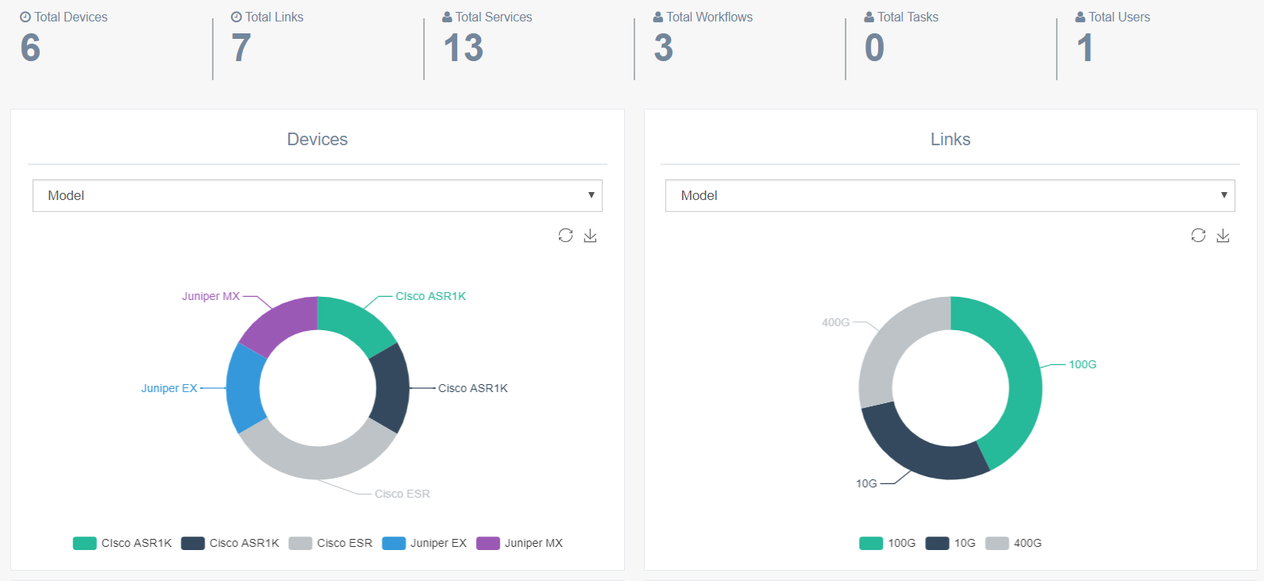Refresh the Devices chart
Screen dimensions: 1264x581
pos(565,235)
